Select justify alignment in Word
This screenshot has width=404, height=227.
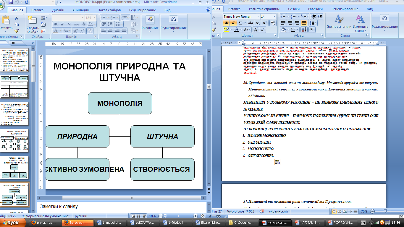[x=304, y=23]
